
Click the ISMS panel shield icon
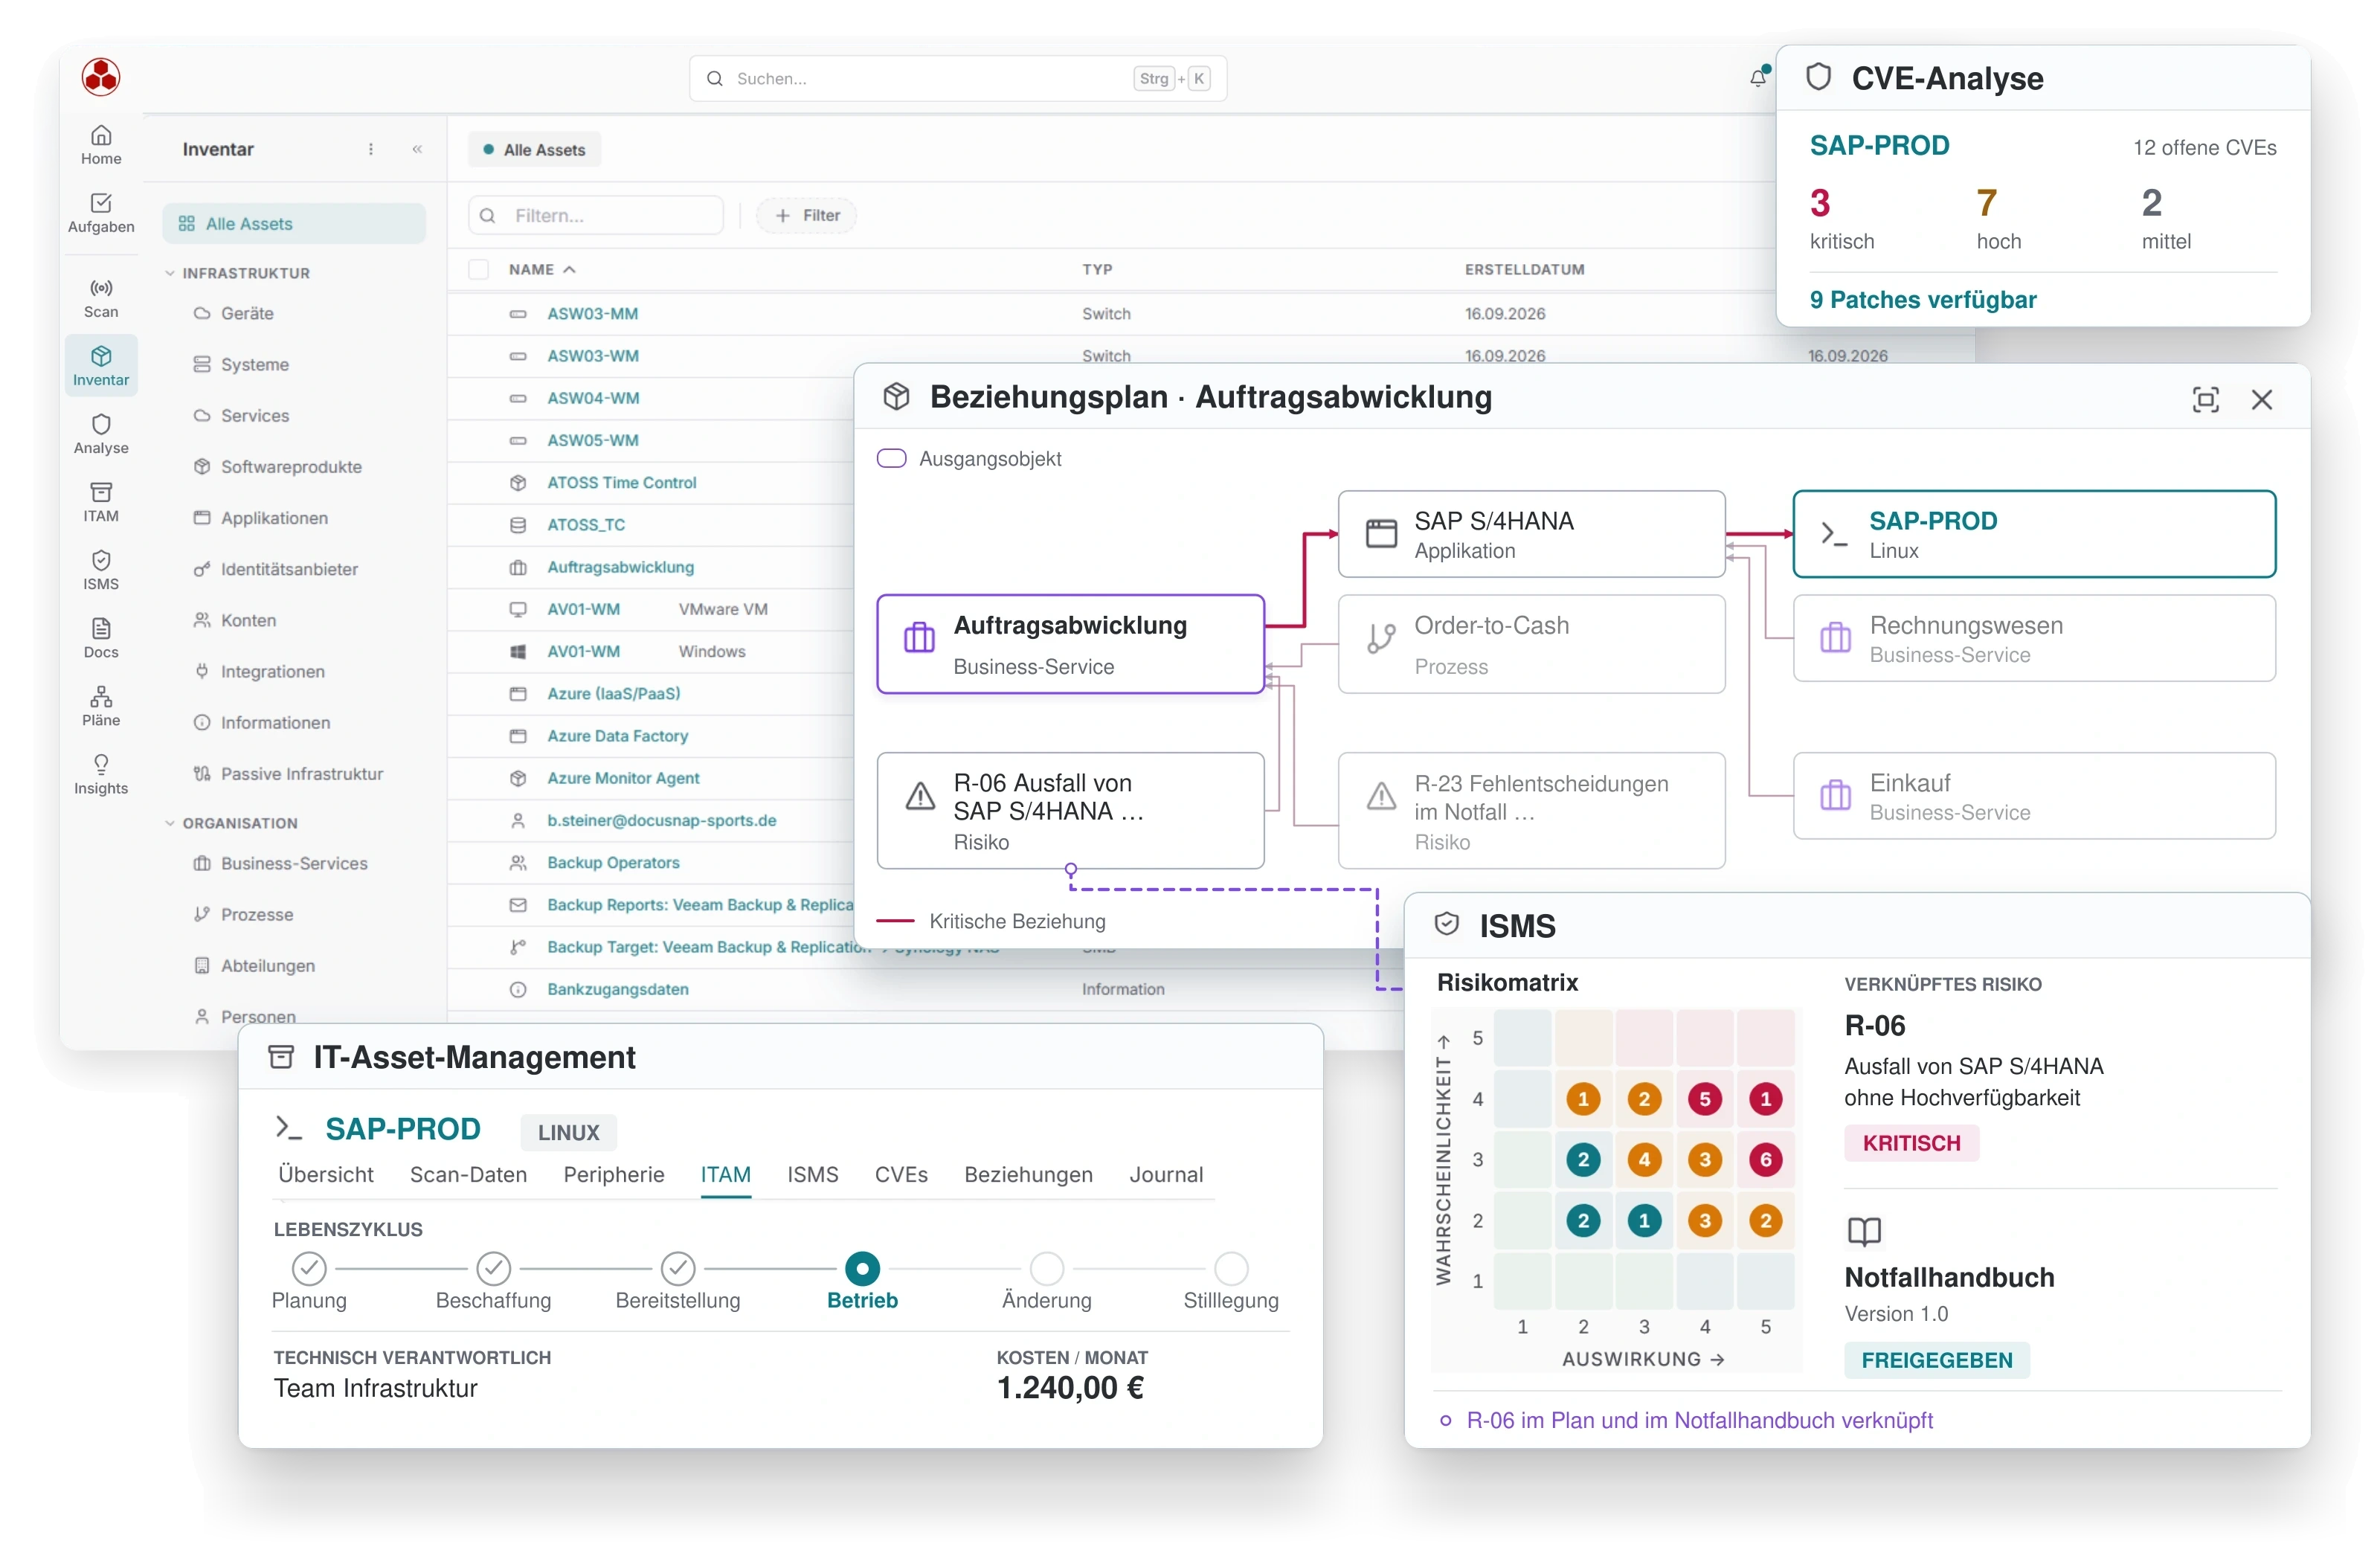pos(1446,924)
